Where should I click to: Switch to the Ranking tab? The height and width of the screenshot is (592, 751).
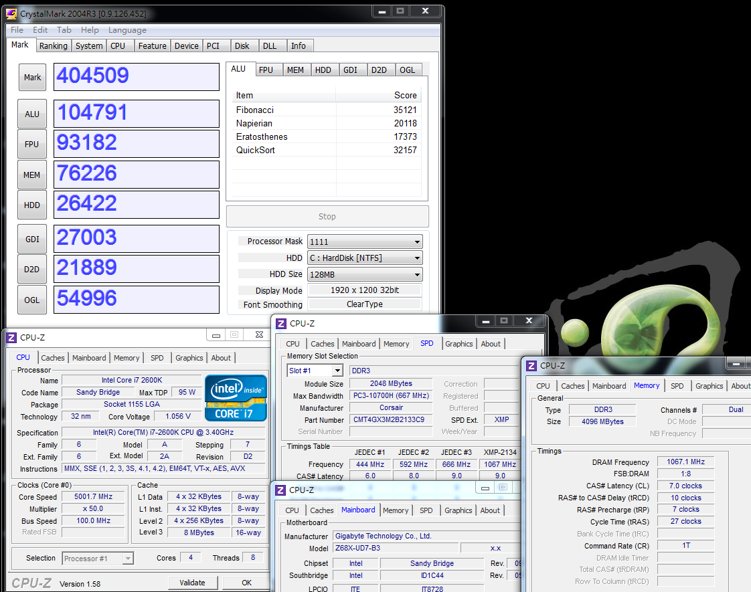pyautogui.click(x=53, y=46)
